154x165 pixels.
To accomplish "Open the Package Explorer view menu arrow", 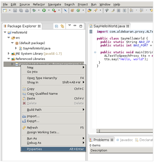I will (70, 25).
